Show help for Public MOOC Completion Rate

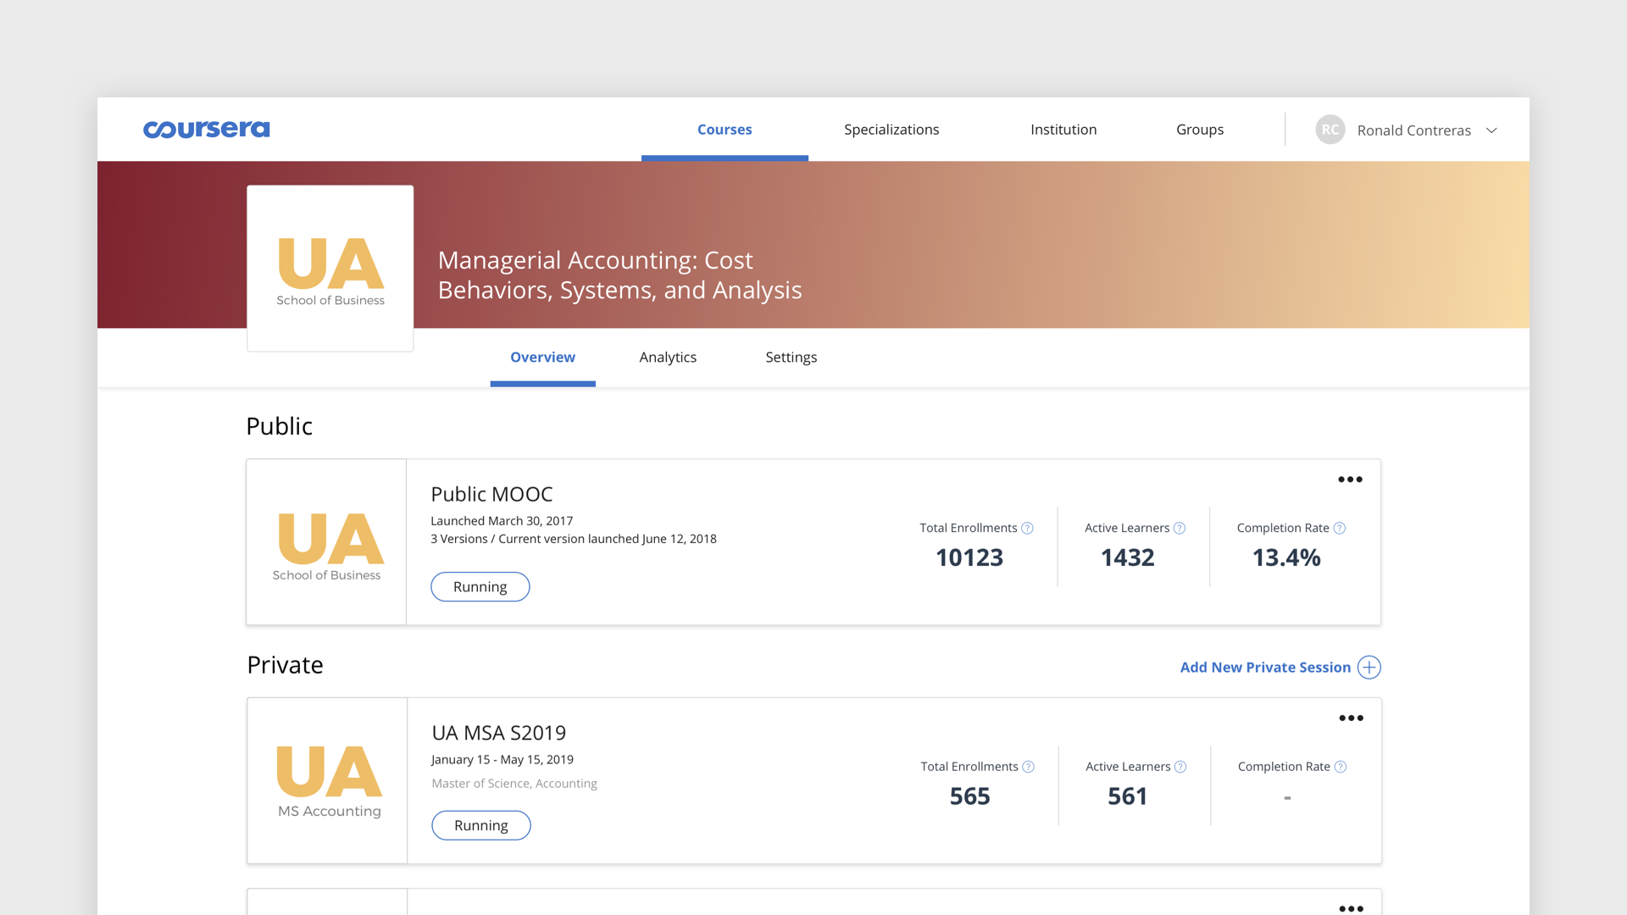pyautogui.click(x=1339, y=528)
